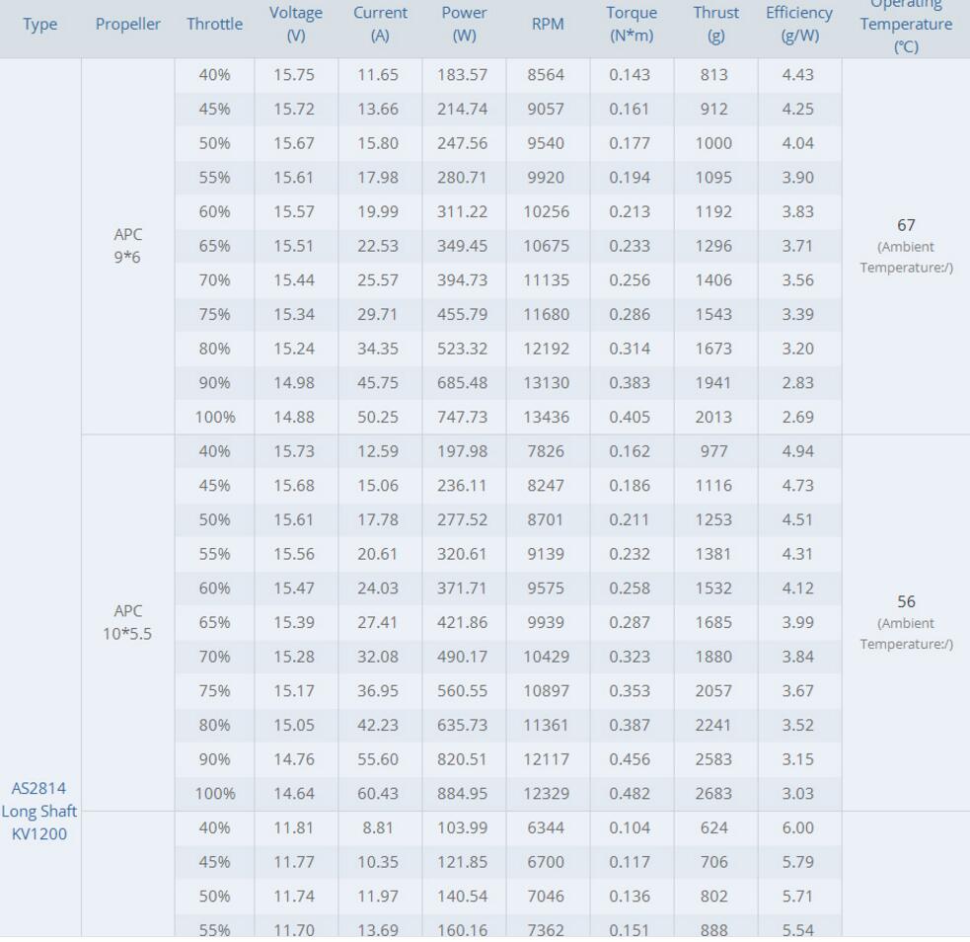Click the Efficiency (g/W) column header
The width and height of the screenshot is (970, 942).
click(x=798, y=24)
